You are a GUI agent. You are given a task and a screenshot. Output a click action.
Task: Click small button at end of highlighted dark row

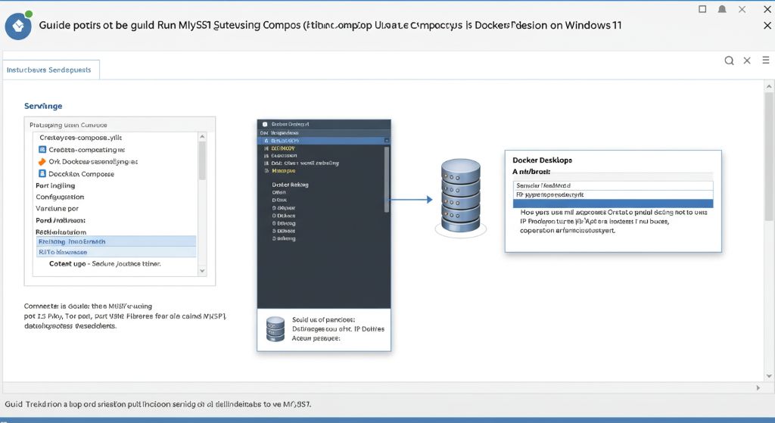387,141
